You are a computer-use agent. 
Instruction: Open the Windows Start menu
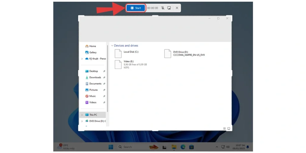tap(111, 147)
